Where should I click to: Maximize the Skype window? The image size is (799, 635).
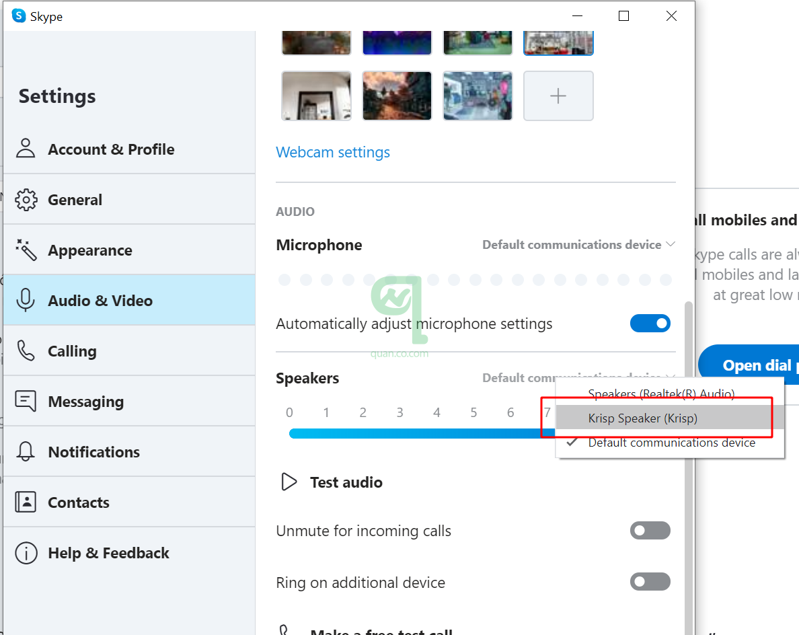(623, 15)
